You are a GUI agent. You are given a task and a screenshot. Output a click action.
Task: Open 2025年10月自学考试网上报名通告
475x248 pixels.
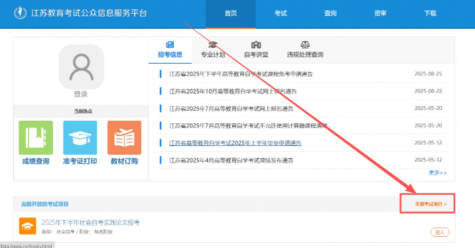coord(233,91)
